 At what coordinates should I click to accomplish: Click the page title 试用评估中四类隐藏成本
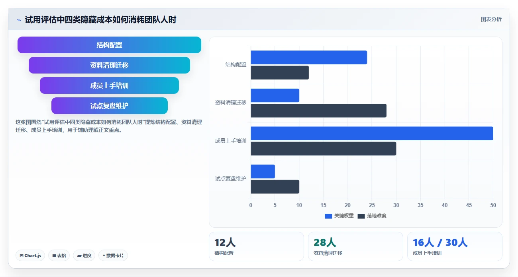[x=100, y=20]
